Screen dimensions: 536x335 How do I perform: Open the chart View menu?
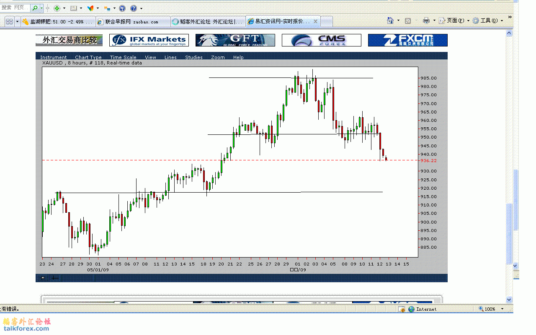coord(150,57)
